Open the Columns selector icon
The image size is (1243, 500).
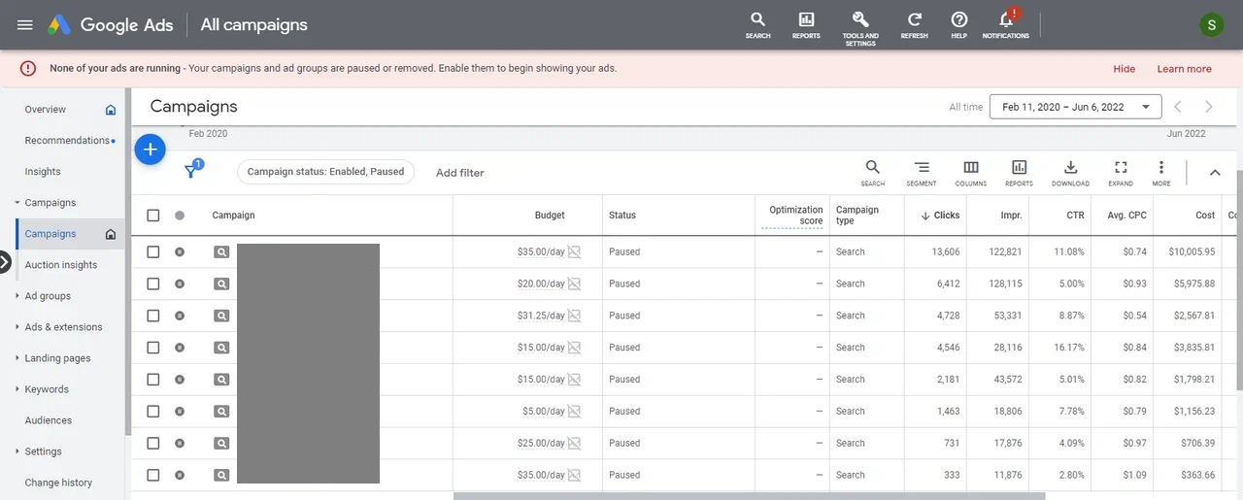point(970,171)
